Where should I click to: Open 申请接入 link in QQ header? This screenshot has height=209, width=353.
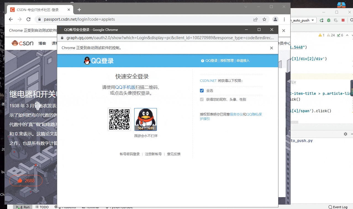tap(243, 61)
